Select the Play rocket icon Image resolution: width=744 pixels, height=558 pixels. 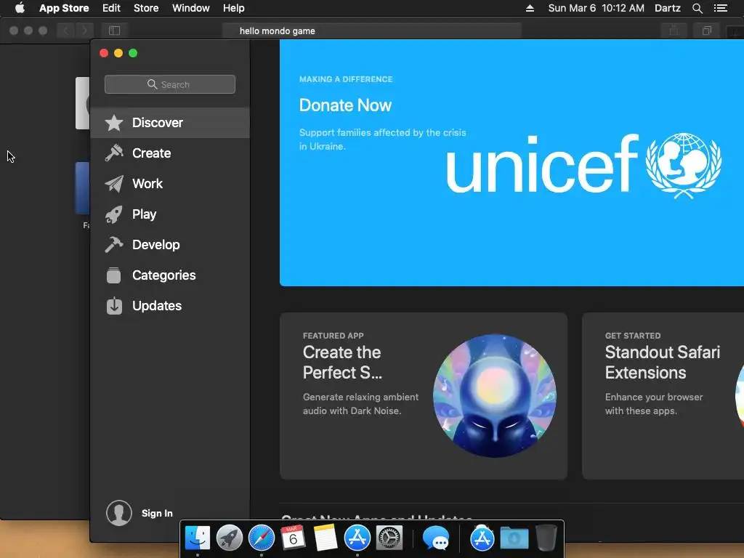tap(114, 214)
